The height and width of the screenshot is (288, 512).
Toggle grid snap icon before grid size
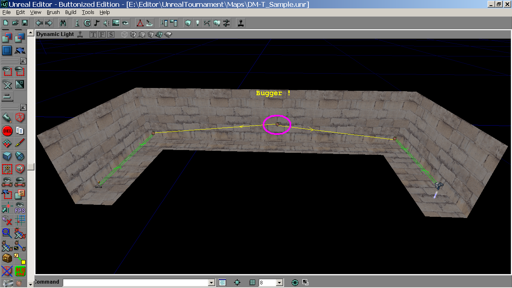point(252,282)
